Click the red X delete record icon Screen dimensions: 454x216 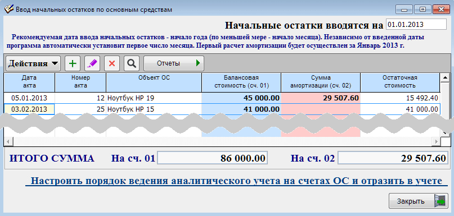tap(112, 63)
